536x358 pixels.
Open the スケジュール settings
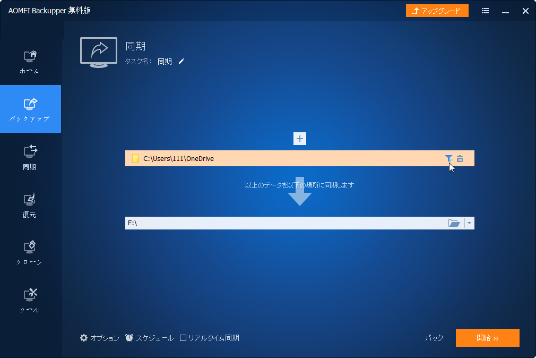click(149, 338)
